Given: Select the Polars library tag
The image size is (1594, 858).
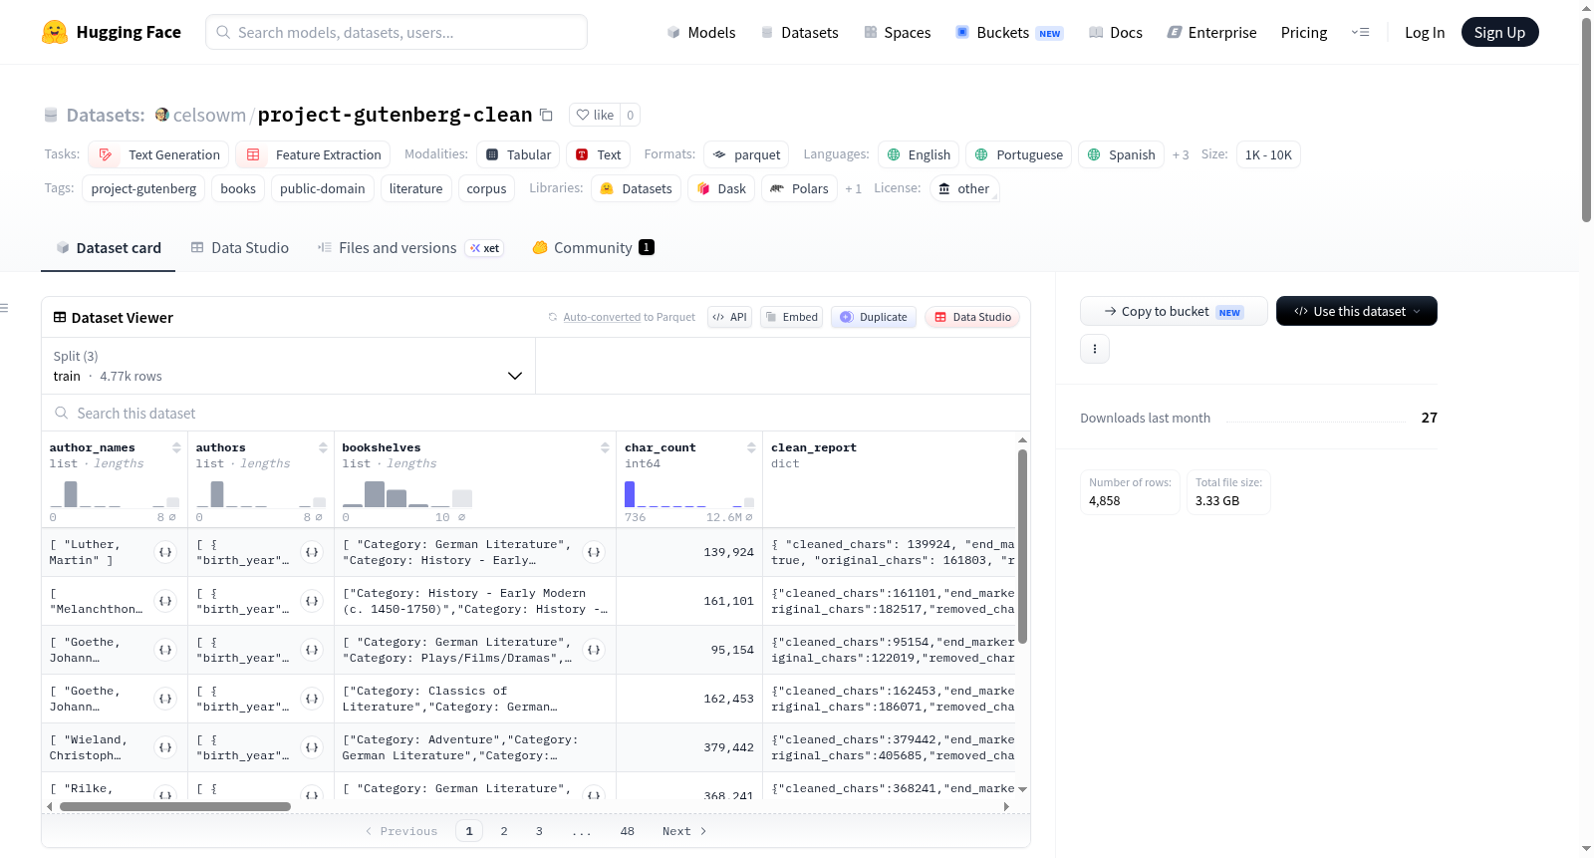Looking at the screenshot, I should point(799,188).
